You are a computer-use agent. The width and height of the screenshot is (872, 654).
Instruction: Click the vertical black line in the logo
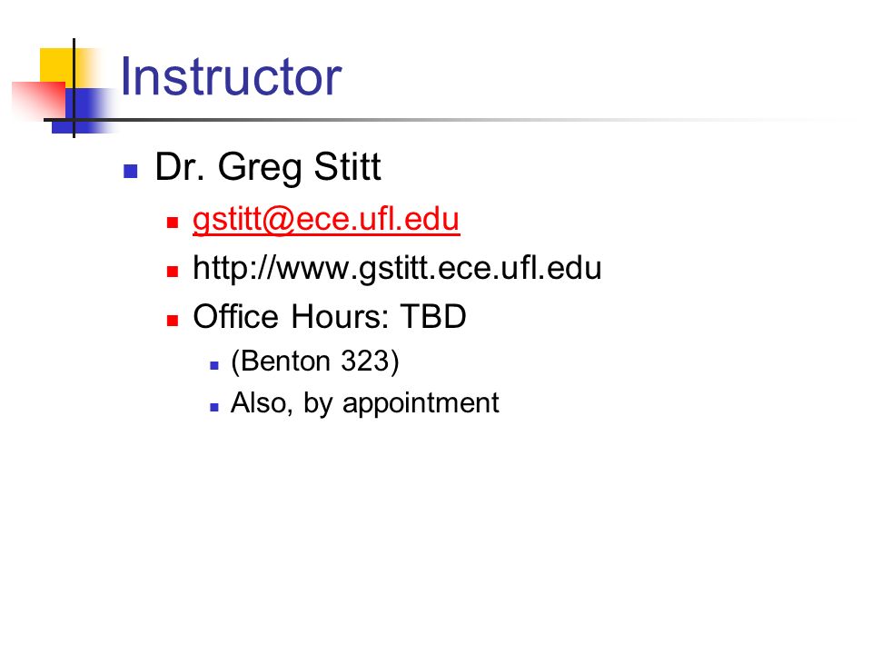point(74,88)
